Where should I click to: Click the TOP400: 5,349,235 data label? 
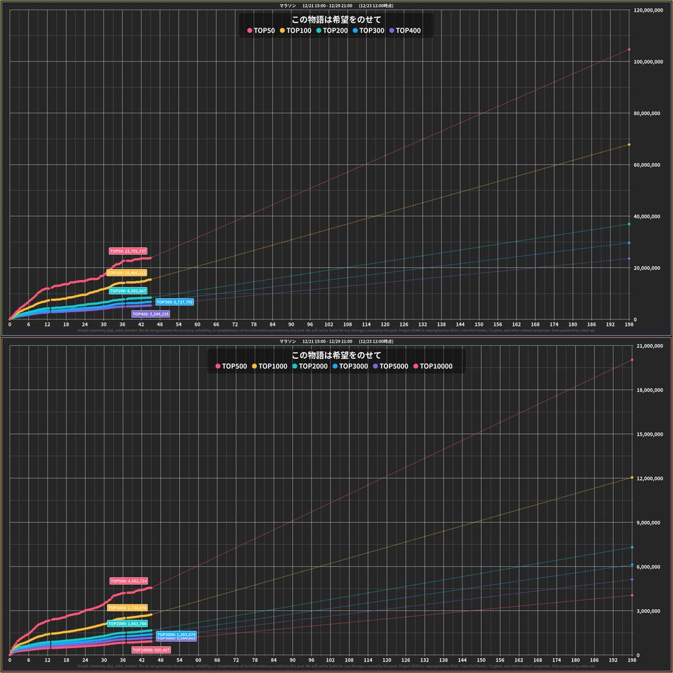pos(151,314)
